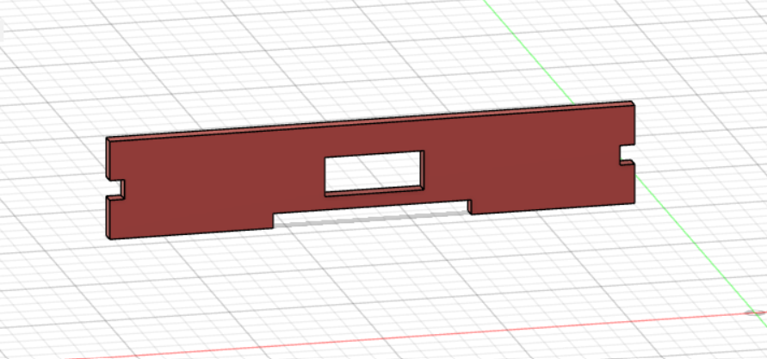Pick the right step face of the bottom recess
Viewport: 767px width, 359px height.
470,207
